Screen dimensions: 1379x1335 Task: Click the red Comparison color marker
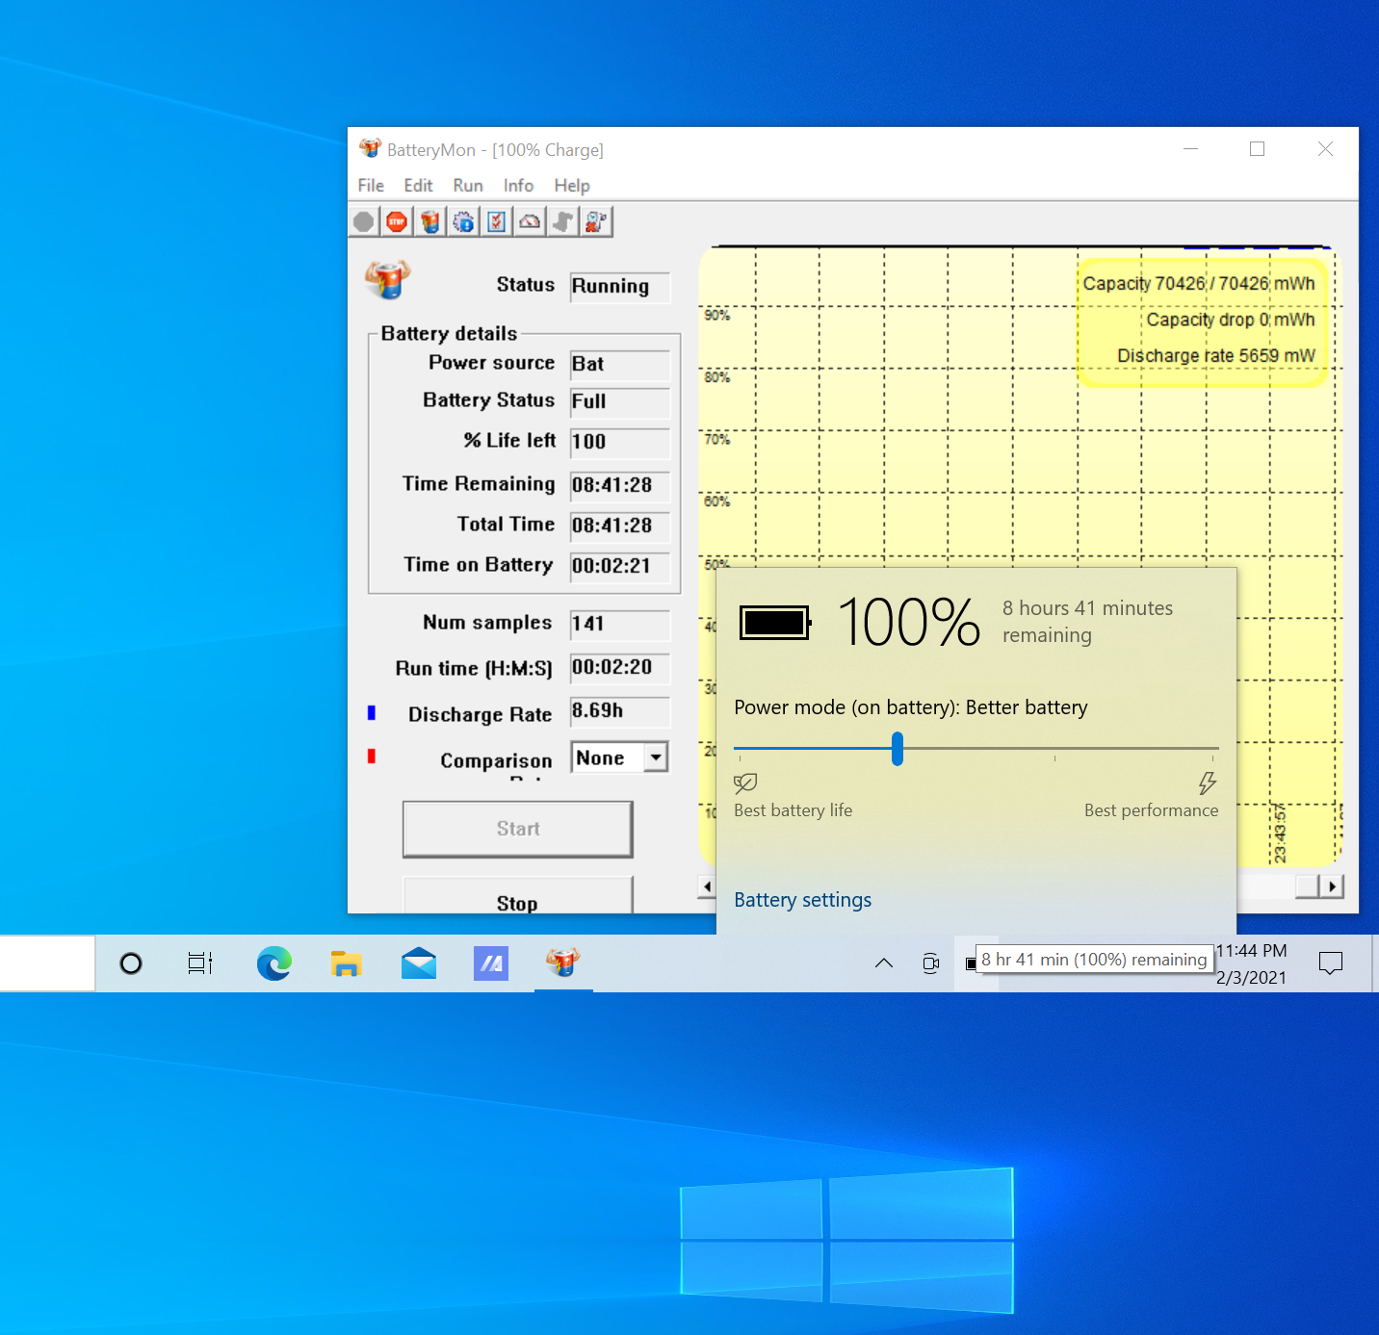[x=372, y=757]
